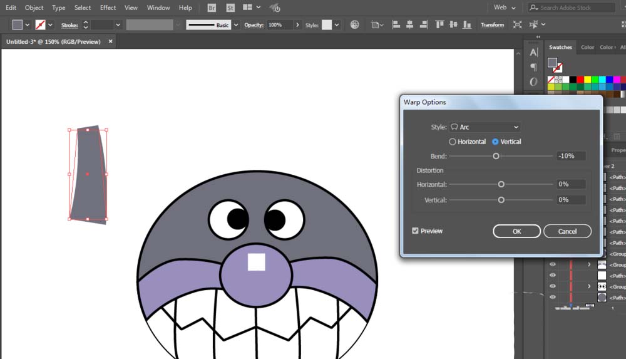Screen dimensions: 626x359
Task: Open the warp Style Arc dropdown
Action: 486,127
